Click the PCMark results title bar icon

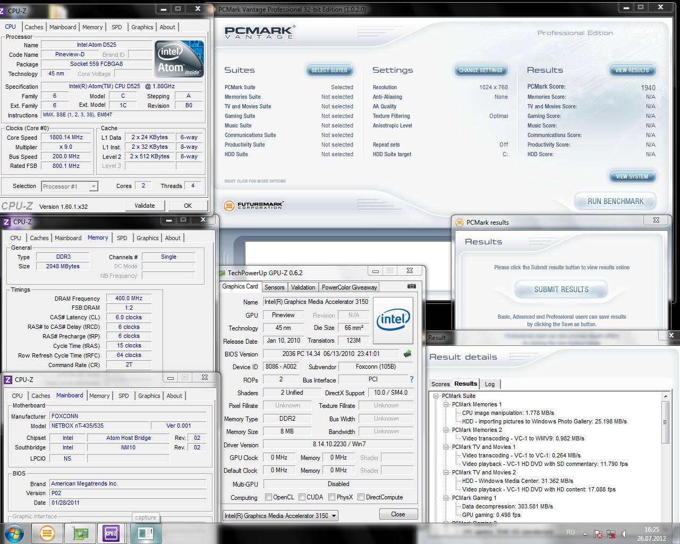click(x=458, y=222)
